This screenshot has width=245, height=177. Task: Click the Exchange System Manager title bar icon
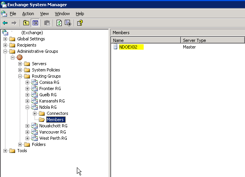(x=4, y=5)
